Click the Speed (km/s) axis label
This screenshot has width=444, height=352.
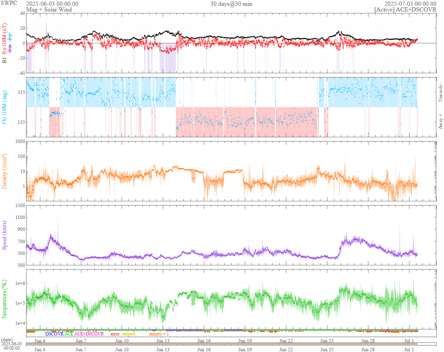(x=4, y=235)
